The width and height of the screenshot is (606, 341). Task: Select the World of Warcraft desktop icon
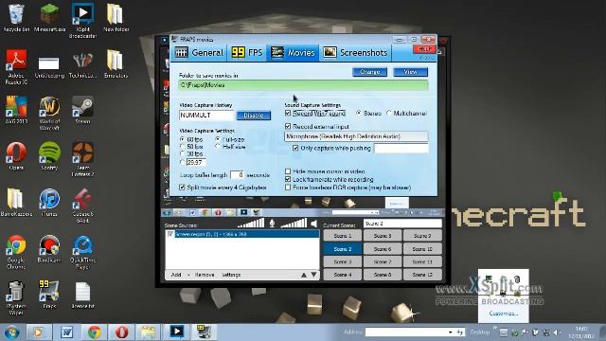(49, 114)
